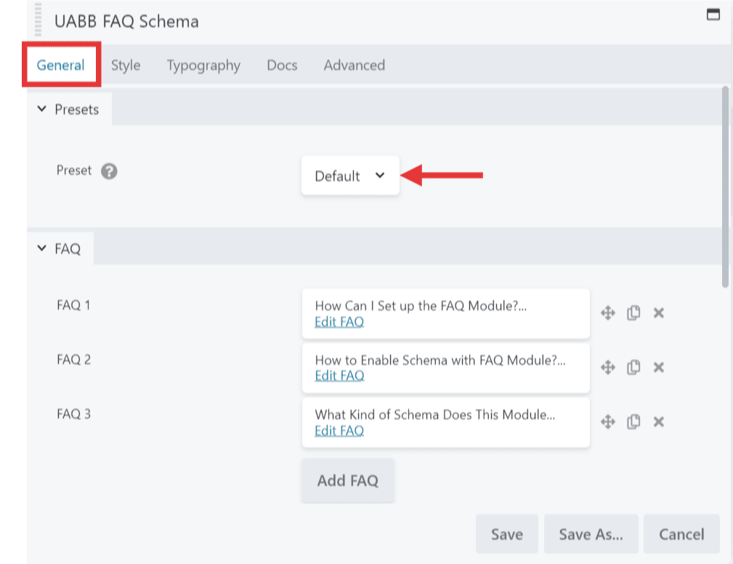Duplicate FAQ 2 using the copy icon

tap(633, 367)
